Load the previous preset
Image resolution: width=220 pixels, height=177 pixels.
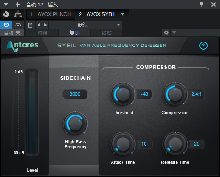tap(39, 25)
